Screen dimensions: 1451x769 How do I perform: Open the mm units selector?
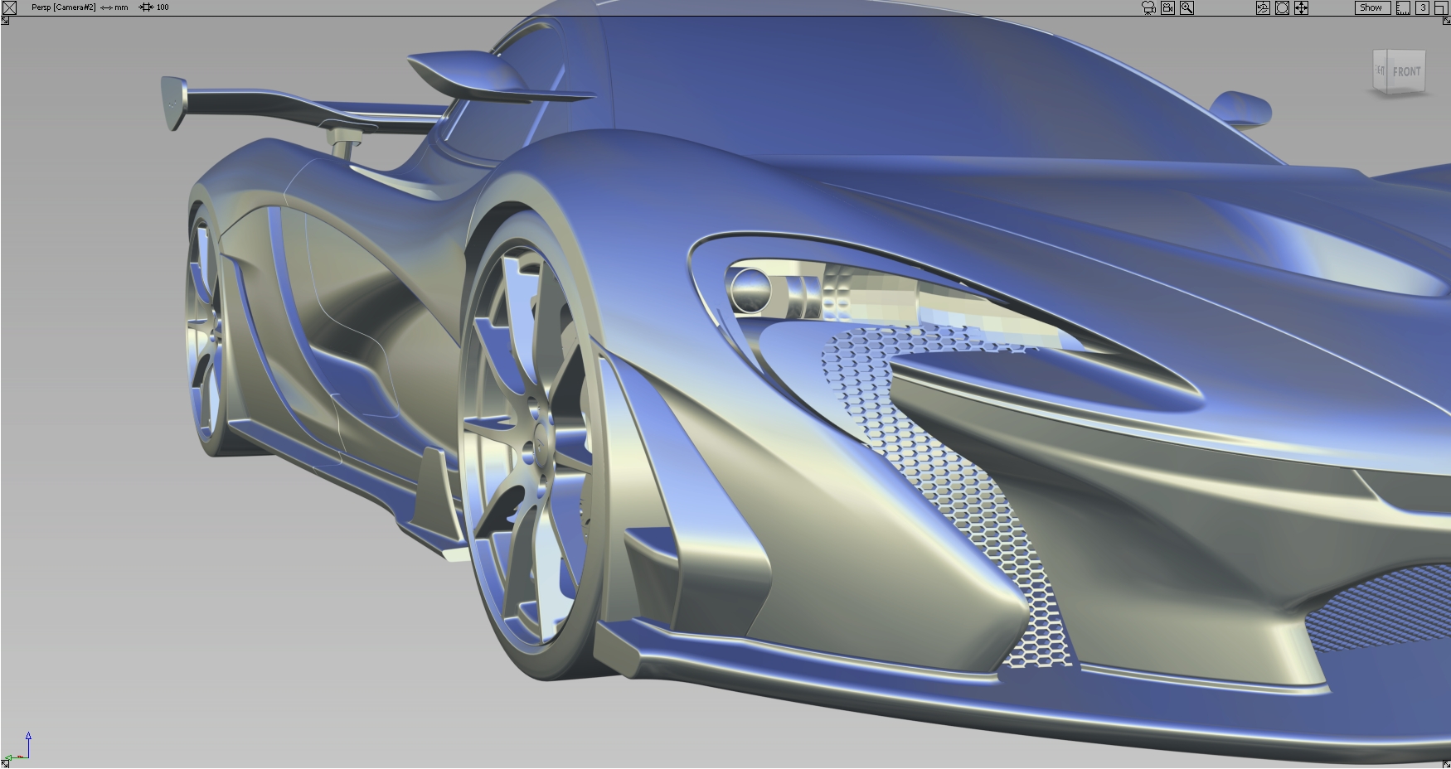pos(121,7)
